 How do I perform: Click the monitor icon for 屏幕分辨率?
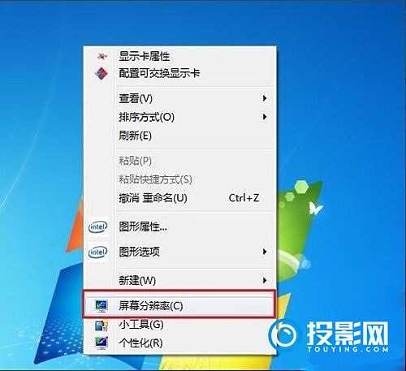click(101, 306)
